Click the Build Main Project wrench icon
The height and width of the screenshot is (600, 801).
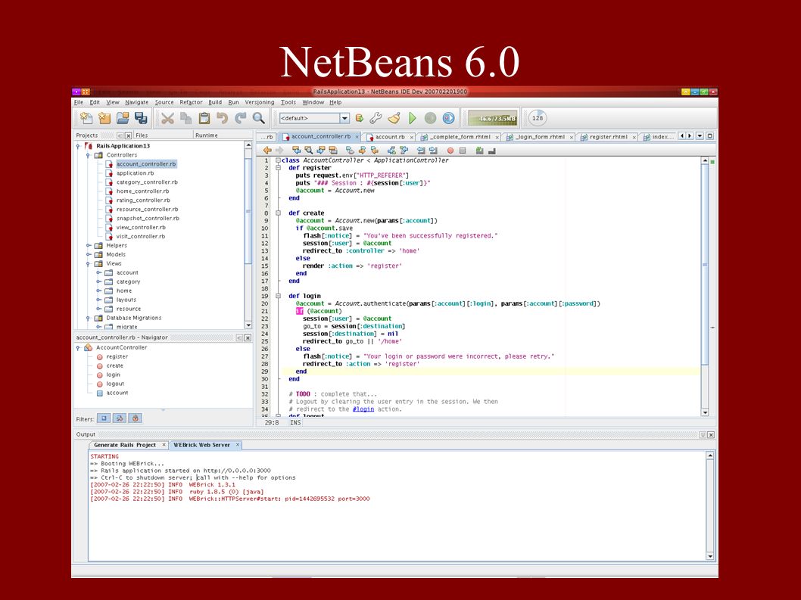click(376, 119)
